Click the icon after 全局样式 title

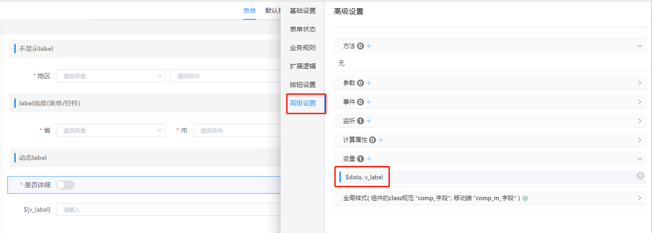[x=525, y=198]
